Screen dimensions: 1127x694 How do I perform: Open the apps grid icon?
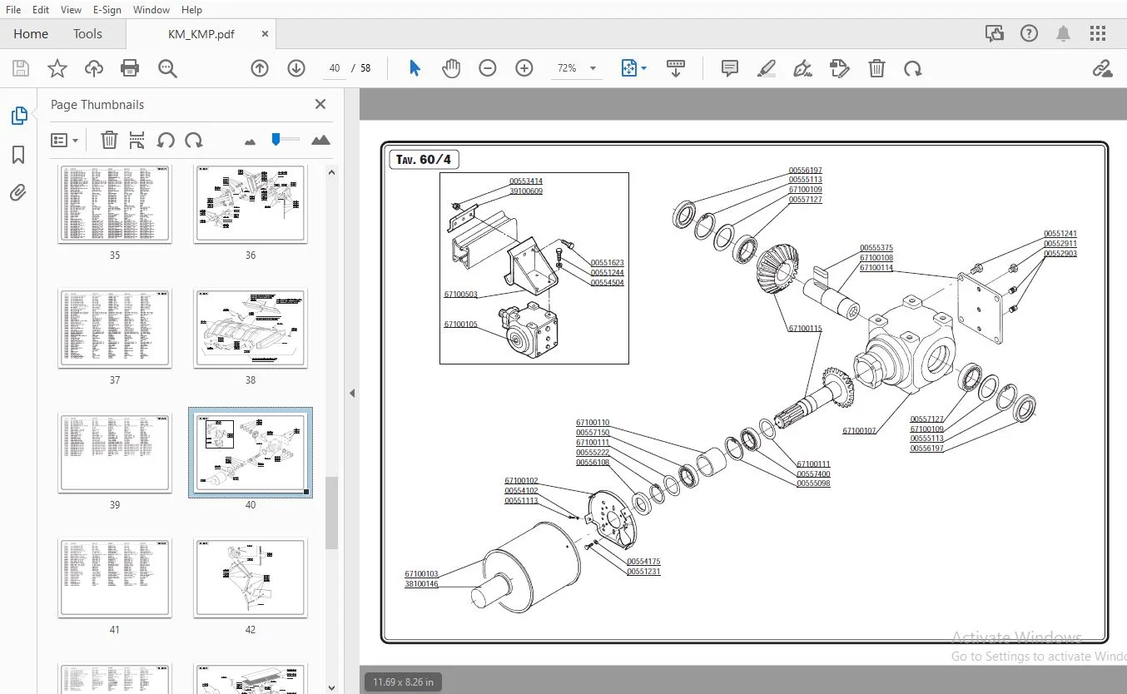coord(1098,33)
